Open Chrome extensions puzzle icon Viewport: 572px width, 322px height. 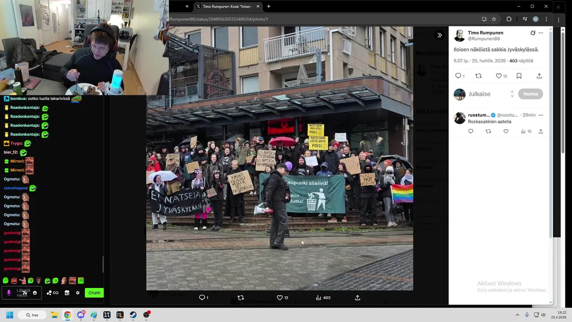pyautogui.click(x=509, y=19)
